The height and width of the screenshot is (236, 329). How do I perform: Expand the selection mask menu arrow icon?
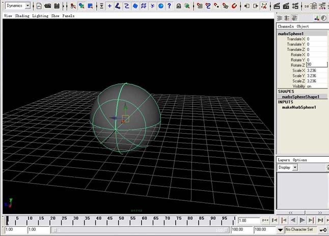[x=101, y=6]
